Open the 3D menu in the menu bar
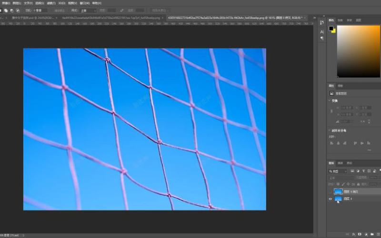This screenshot has width=381, height=238. coord(62,3)
